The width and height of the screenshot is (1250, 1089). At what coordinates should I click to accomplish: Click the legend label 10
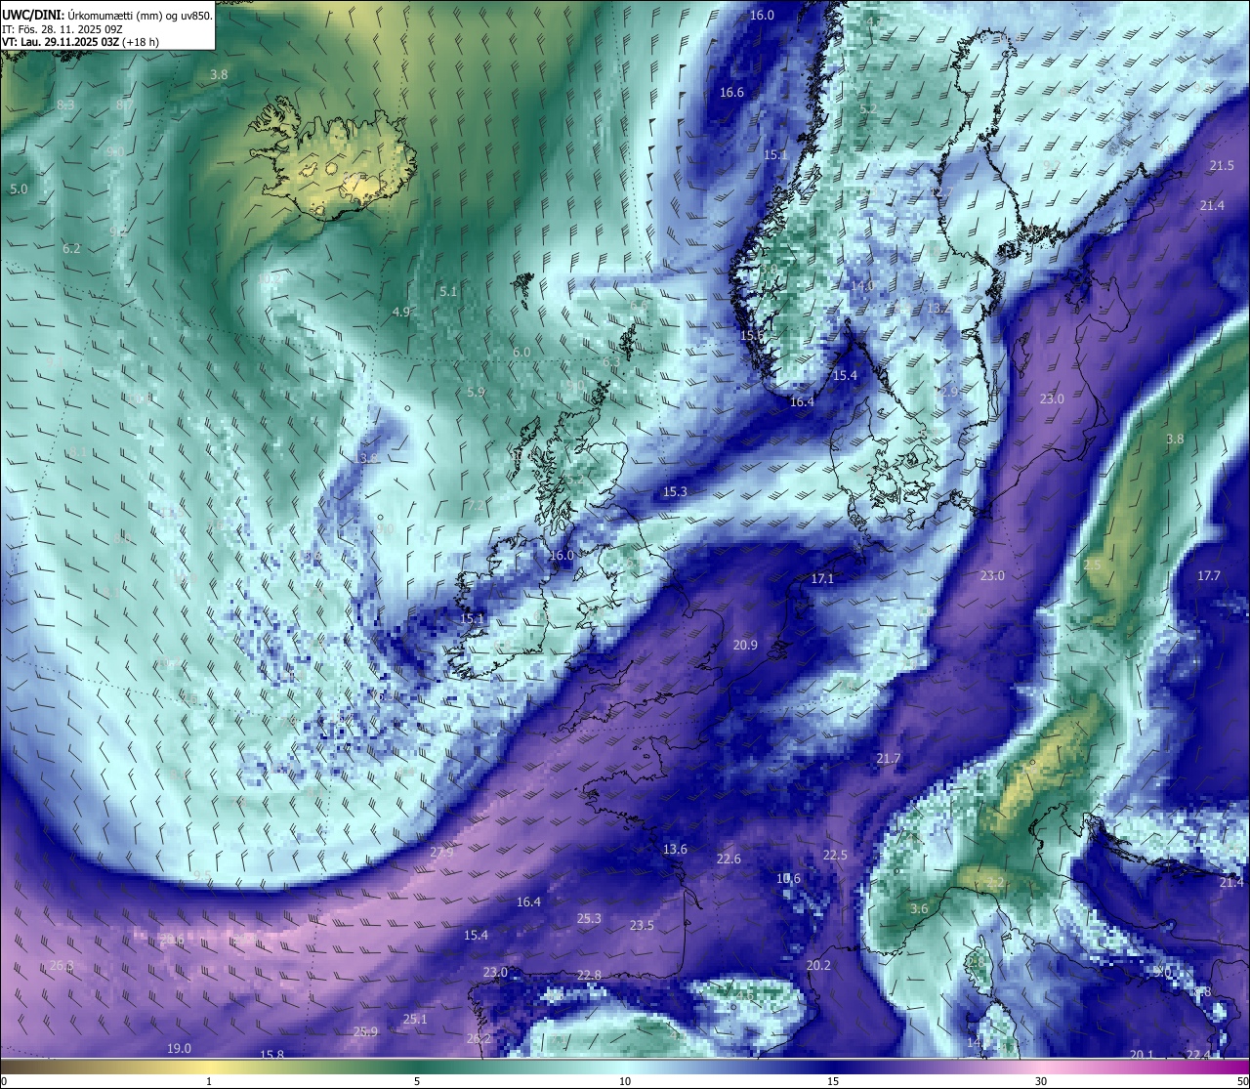(x=625, y=1081)
